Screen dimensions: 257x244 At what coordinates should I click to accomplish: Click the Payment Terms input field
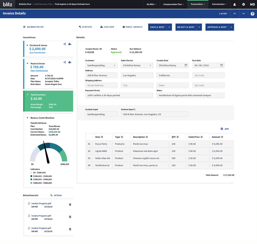tap(119, 95)
